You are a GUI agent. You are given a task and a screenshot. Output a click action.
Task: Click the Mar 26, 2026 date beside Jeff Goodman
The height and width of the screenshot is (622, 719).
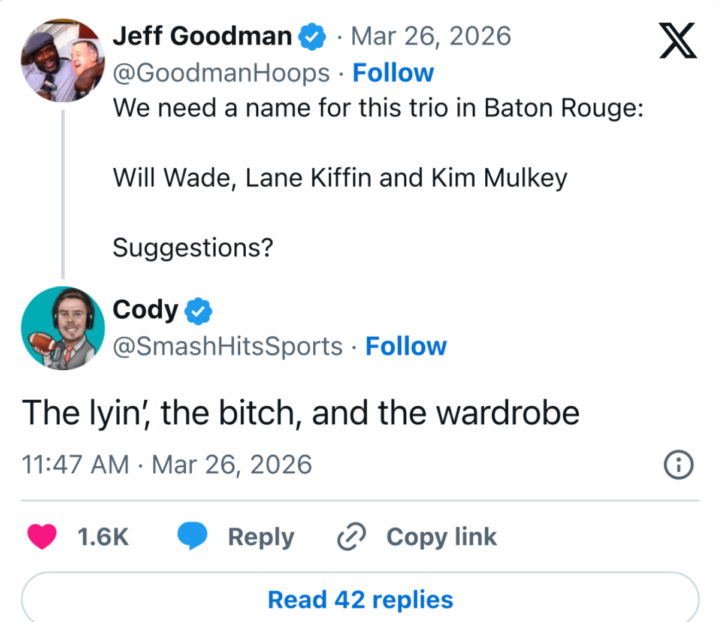[431, 37]
